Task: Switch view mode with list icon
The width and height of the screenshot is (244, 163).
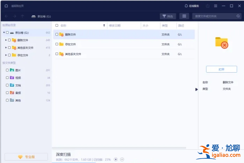Action: (x=184, y=16)
